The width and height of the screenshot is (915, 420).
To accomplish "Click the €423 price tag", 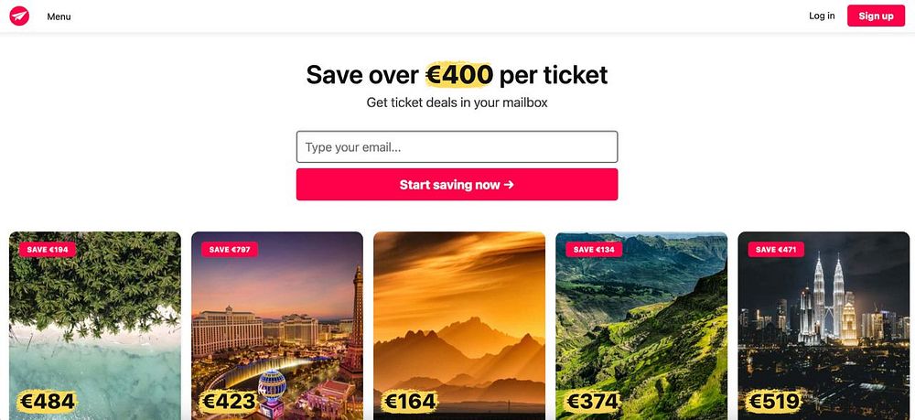I will [x=229, y=401].
